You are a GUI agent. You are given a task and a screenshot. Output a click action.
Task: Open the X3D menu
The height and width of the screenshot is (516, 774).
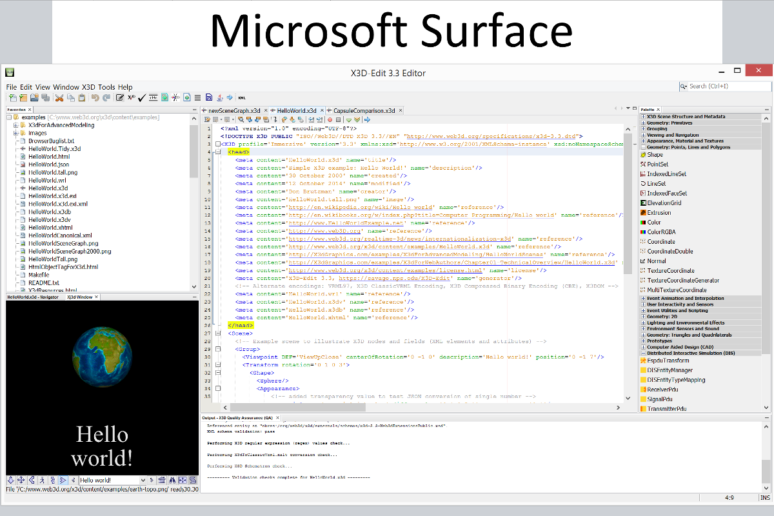88,87
